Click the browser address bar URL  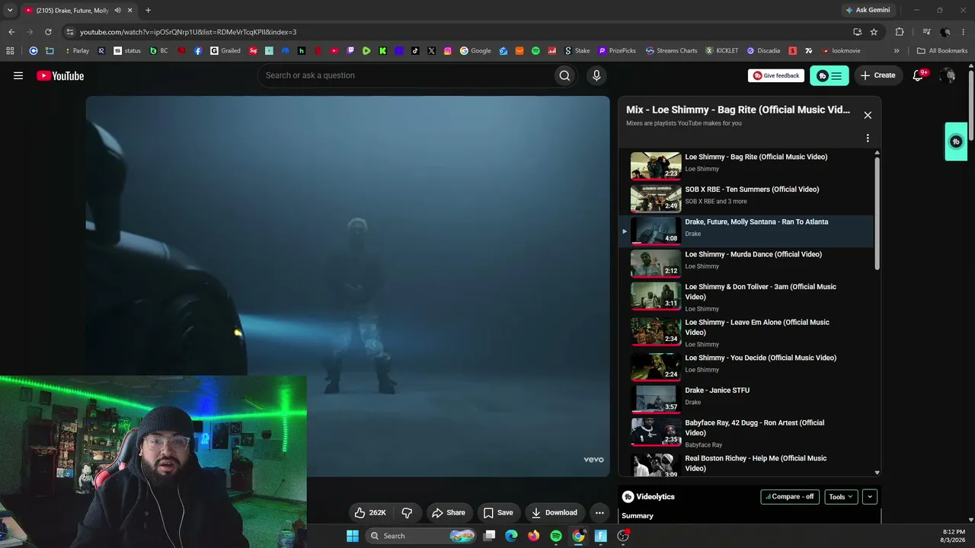point(188,32)
